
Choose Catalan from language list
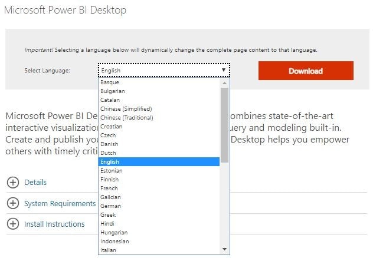point(159,100)
